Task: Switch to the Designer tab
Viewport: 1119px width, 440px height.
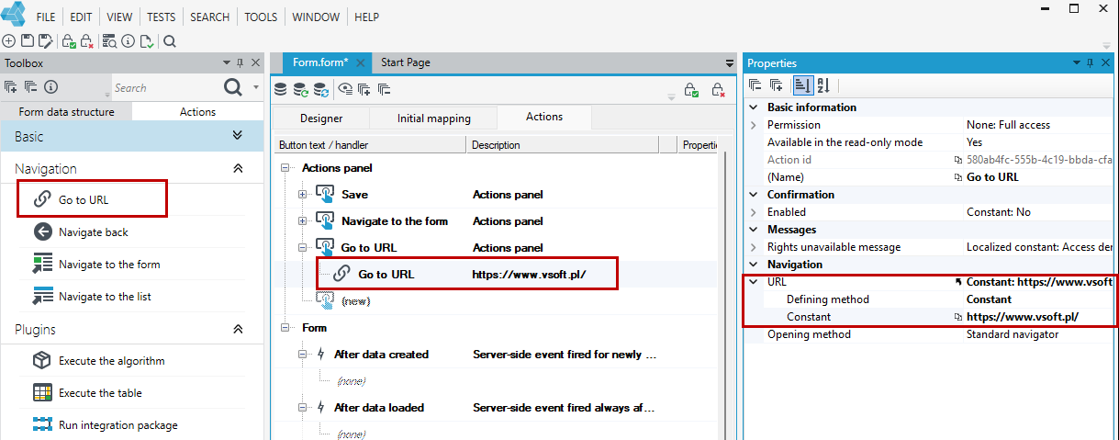Action: [x=321, y=118]
